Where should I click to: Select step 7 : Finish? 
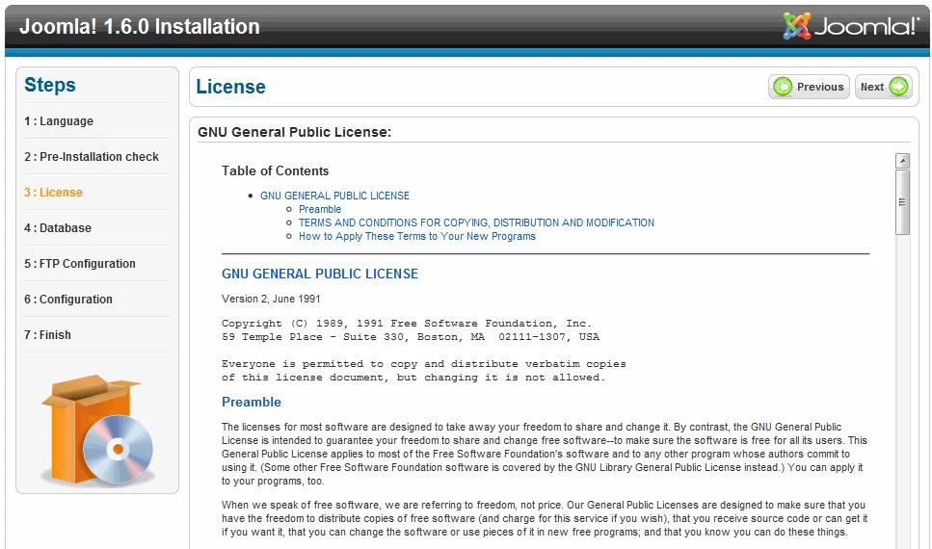click(47, 335)
